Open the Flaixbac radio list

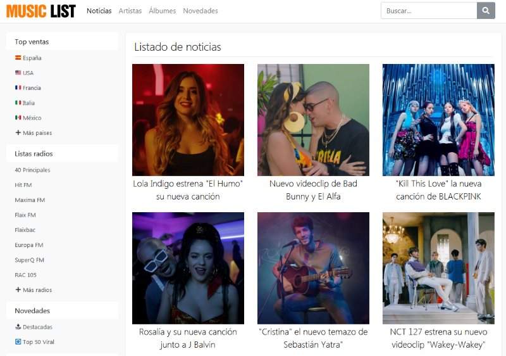(x=25, y=230)
